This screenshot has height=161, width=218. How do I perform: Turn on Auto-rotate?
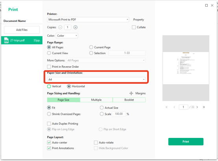pyautogui.click(x=96, y=143)
